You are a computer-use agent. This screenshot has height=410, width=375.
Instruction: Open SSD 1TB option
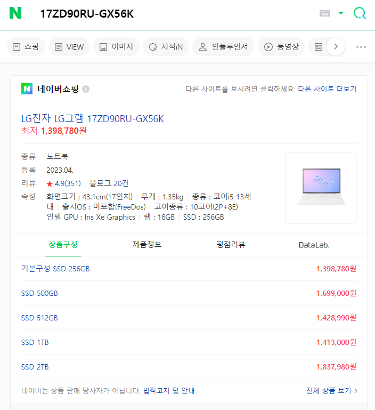pos(35,342)
